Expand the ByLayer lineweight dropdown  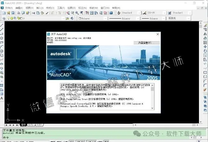click(x=164, y=18)
